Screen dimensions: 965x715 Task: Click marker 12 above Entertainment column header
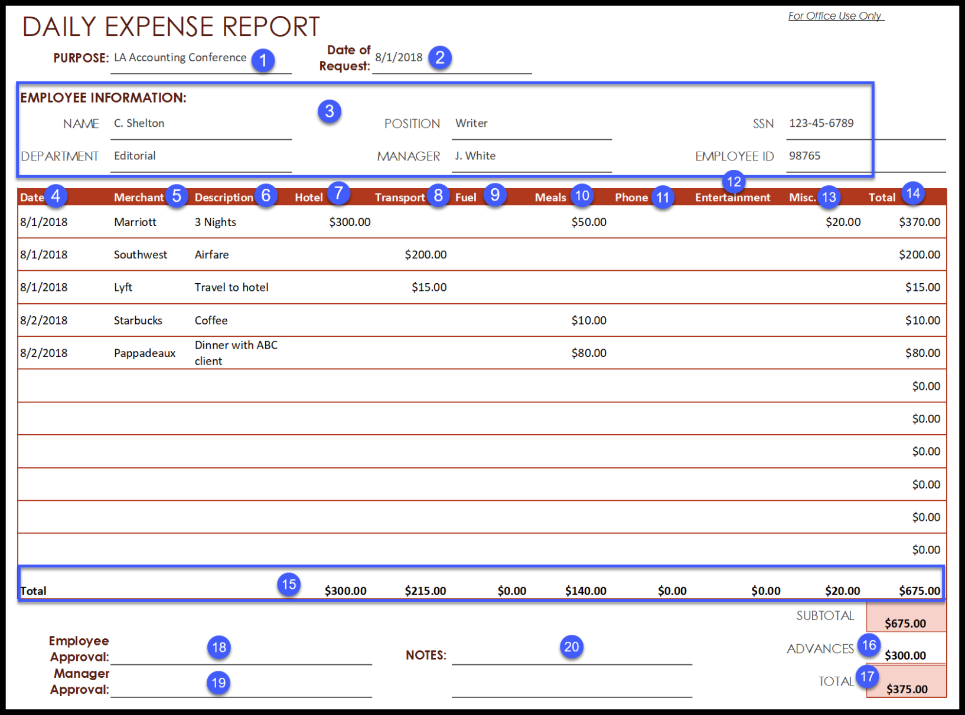pyautogui.click(x=734, y=182)
